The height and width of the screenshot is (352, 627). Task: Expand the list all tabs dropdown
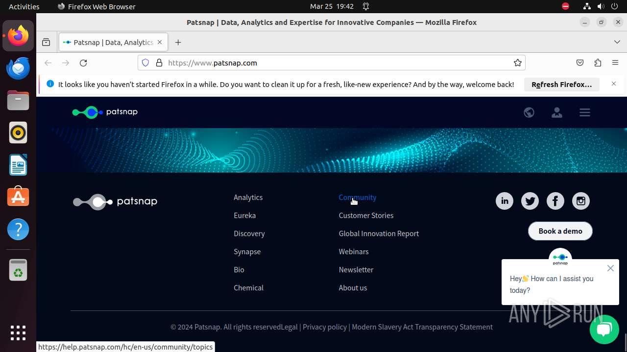tap(617, 42)
